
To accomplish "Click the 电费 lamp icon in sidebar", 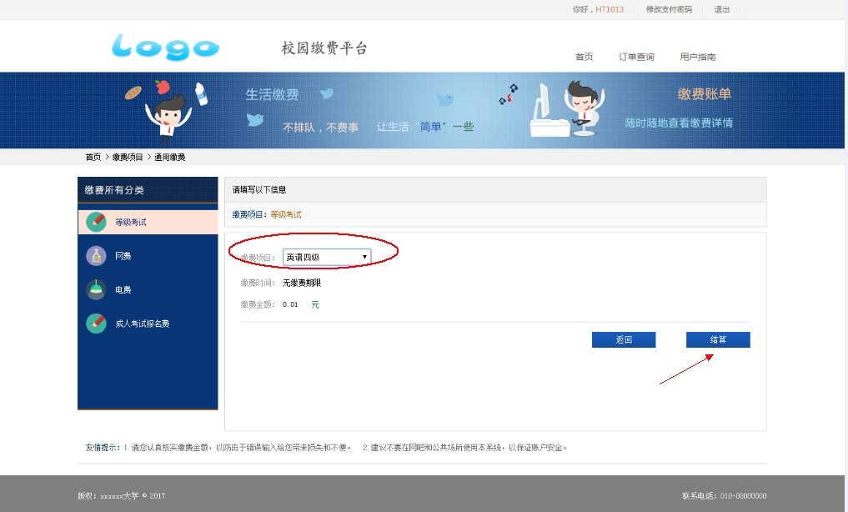I will point(96,289).
